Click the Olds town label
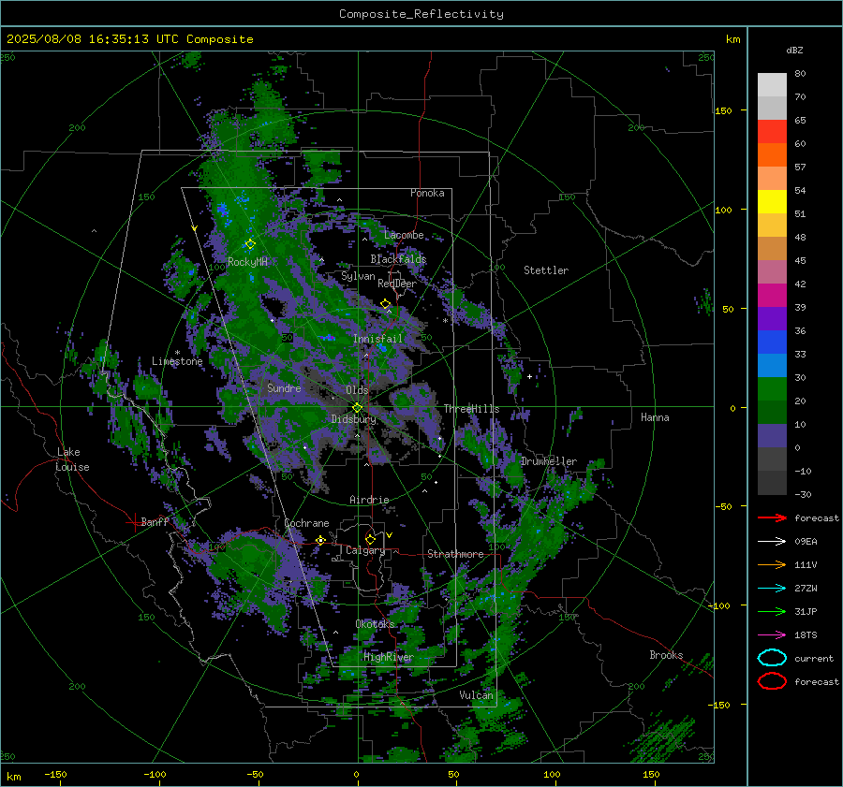Image resolution: width=843 pixels, height=787 pixels. (357, 390)
